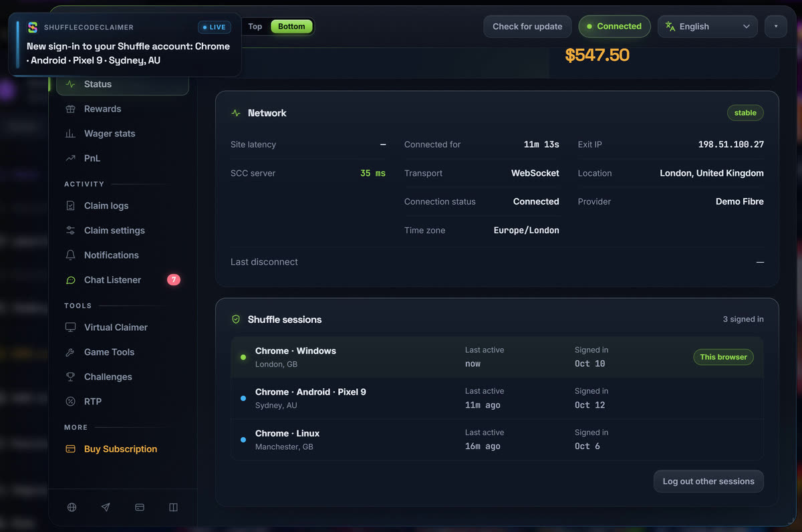This screenshot has width=802, height=532.
Task: Click the stable network badge
Action: (745, 113)
